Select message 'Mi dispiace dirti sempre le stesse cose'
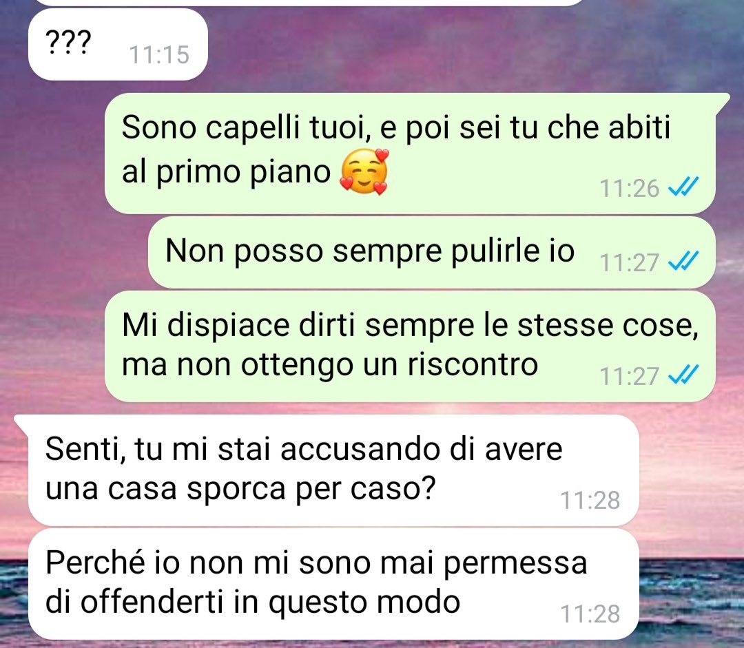 (410, 346)
